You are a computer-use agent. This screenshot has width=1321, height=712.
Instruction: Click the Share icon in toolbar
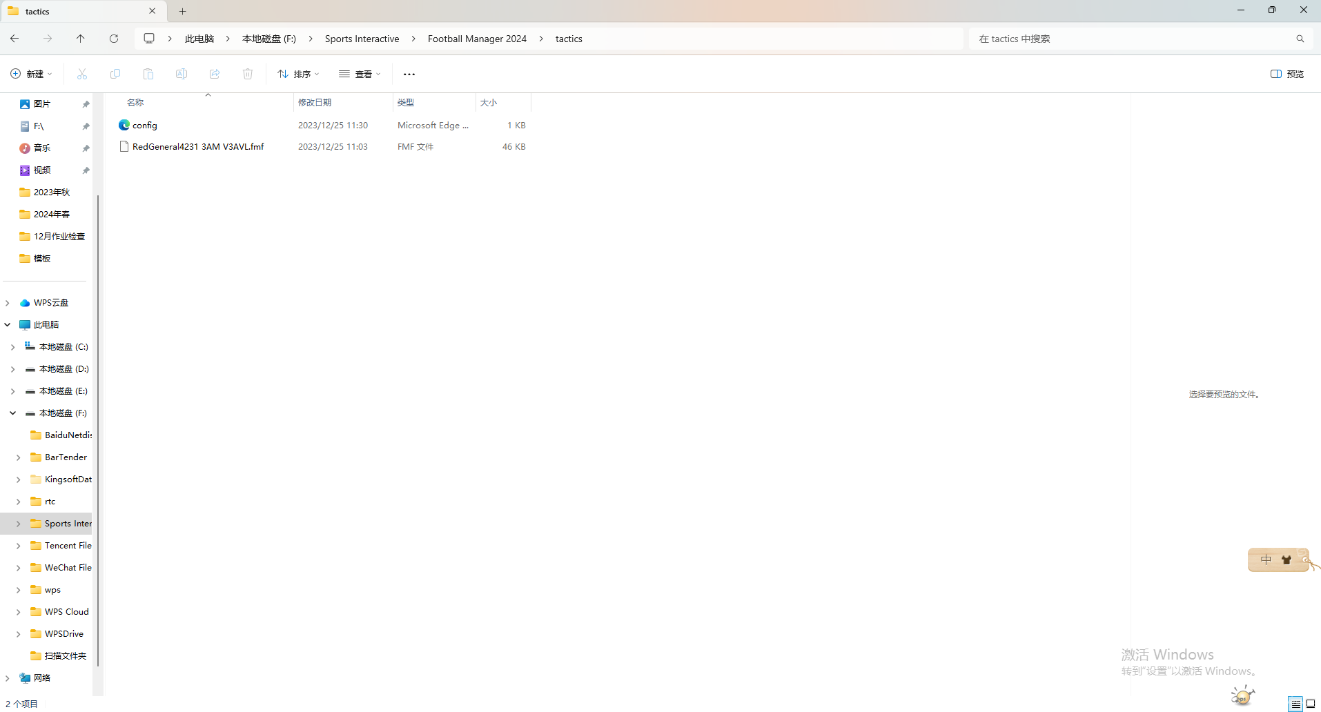pyautogui.click(x=215, y=74)
